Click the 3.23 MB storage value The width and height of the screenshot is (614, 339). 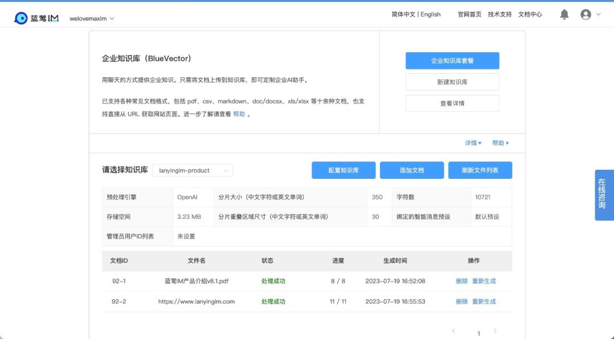coord(189,216)
